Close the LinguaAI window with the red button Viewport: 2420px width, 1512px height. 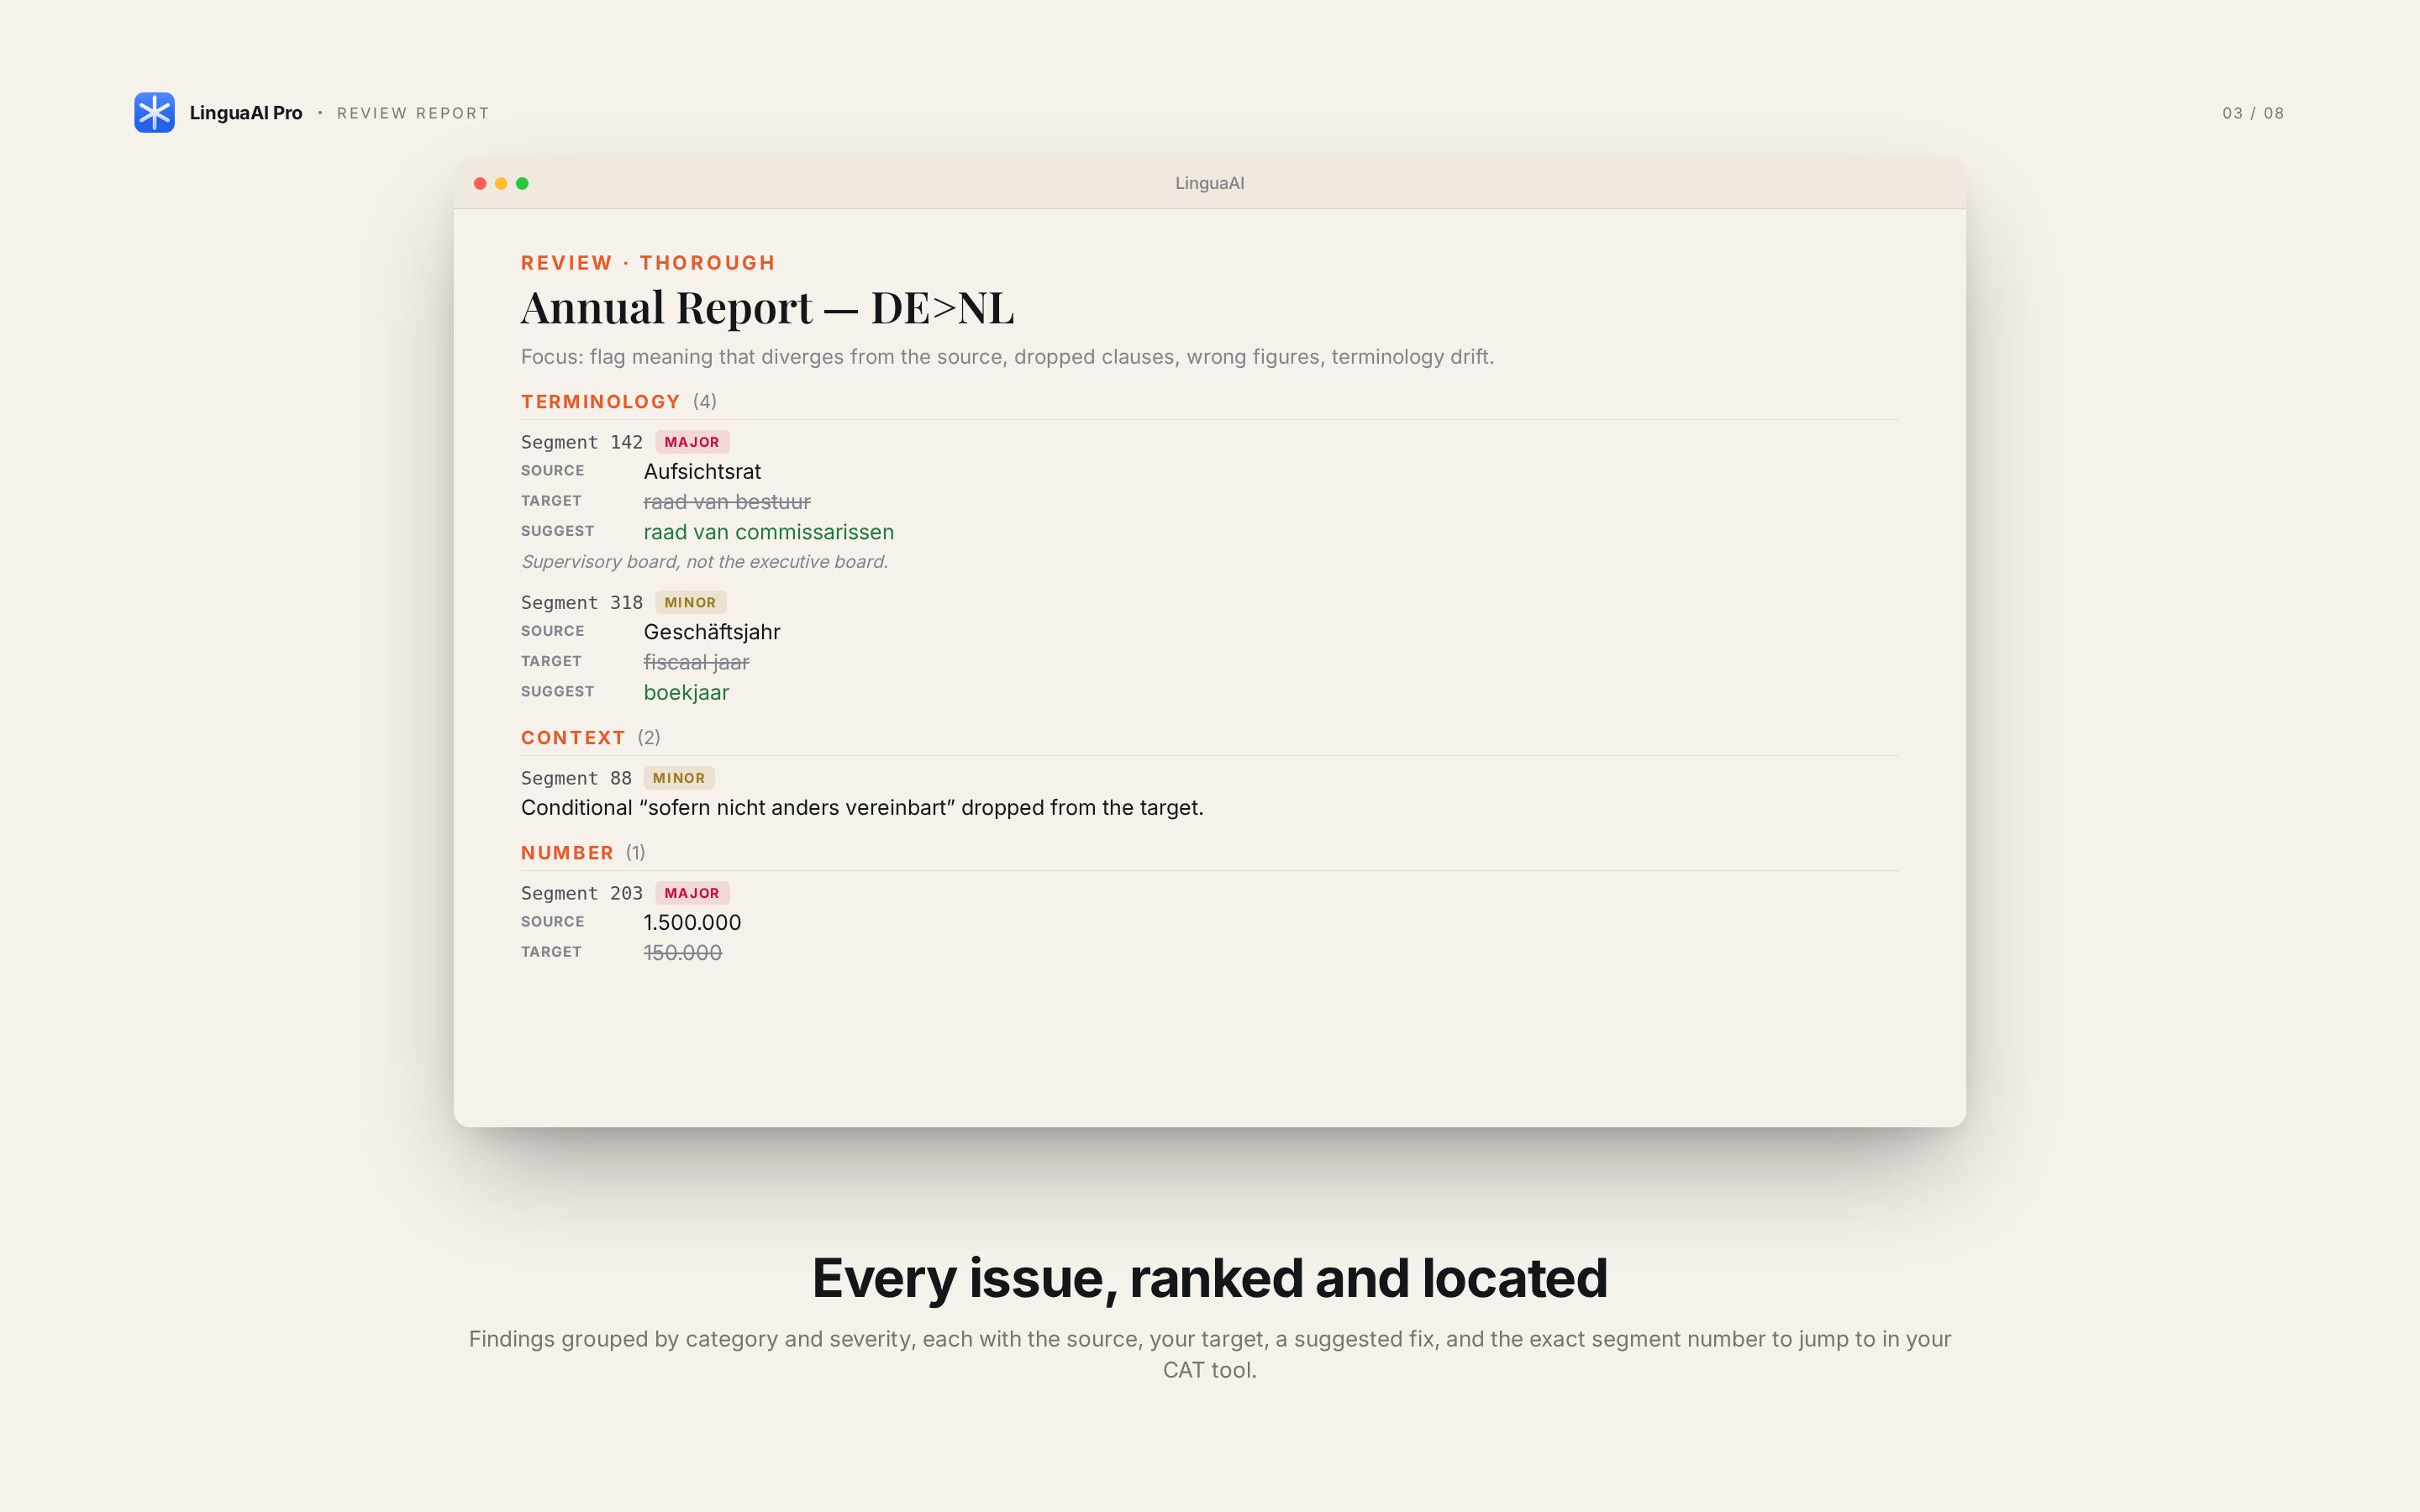[x=480, y=183]
